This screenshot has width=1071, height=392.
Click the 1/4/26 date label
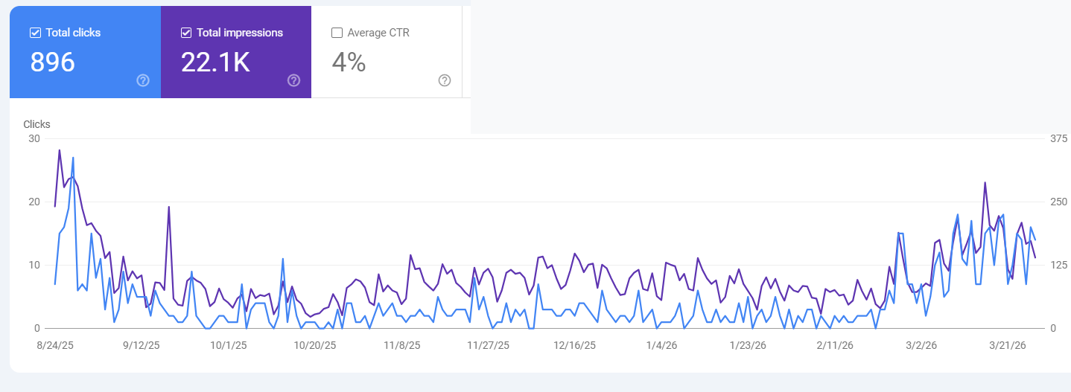pos(661,346)
